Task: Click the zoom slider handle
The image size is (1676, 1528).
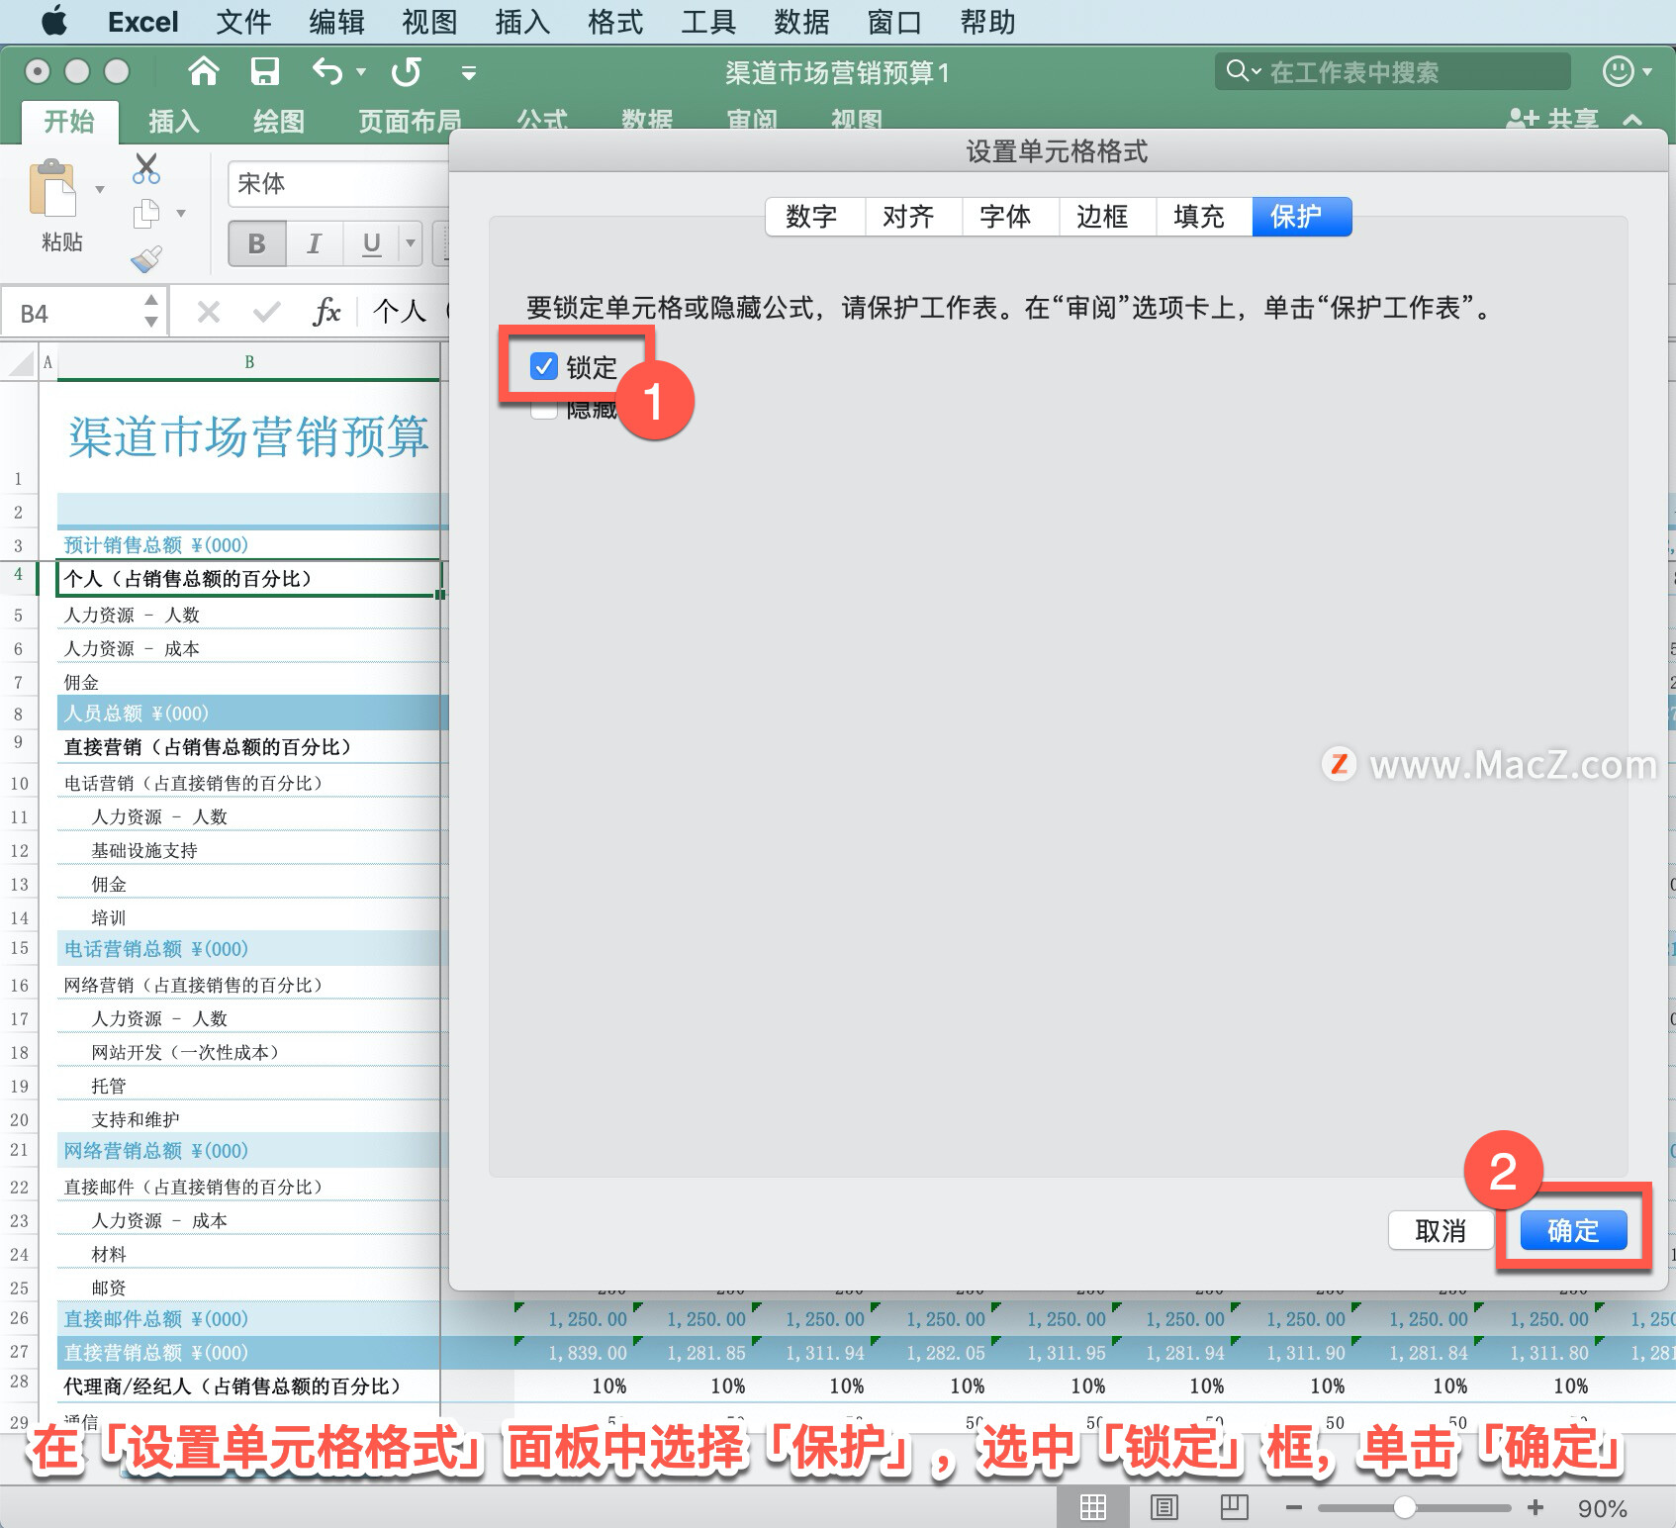Action: [1404, 1507]
